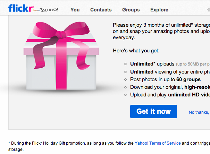Screen dimensions: 210x154
Task: Open the You menu
Action: (75, 10)
